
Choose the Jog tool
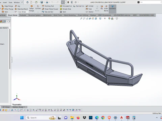[18, 6]
